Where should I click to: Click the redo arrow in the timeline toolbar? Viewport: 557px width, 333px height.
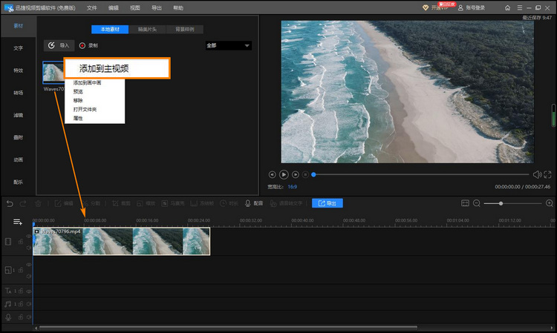coord(23,203)
